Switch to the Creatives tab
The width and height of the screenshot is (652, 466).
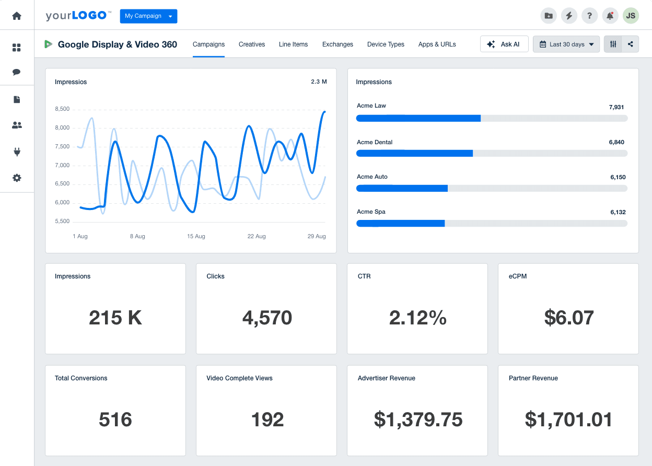click(x=251, y=44)
